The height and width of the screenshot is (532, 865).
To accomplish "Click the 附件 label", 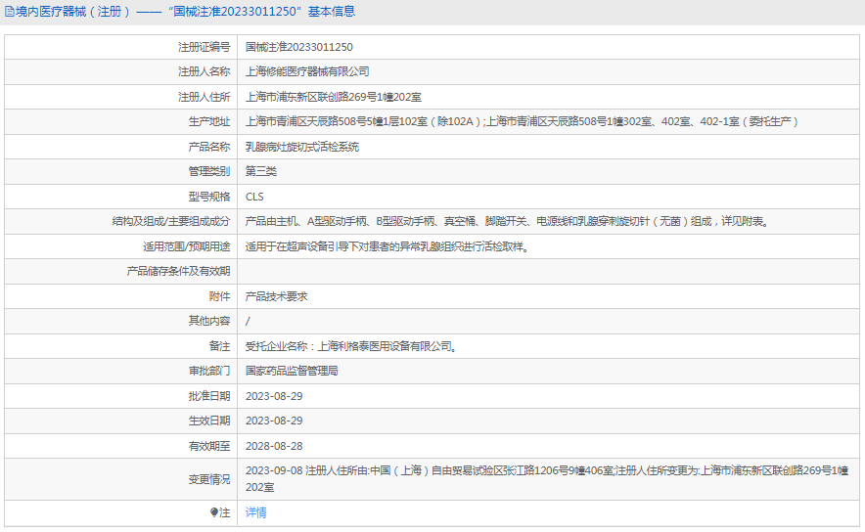I will point(219,296).
